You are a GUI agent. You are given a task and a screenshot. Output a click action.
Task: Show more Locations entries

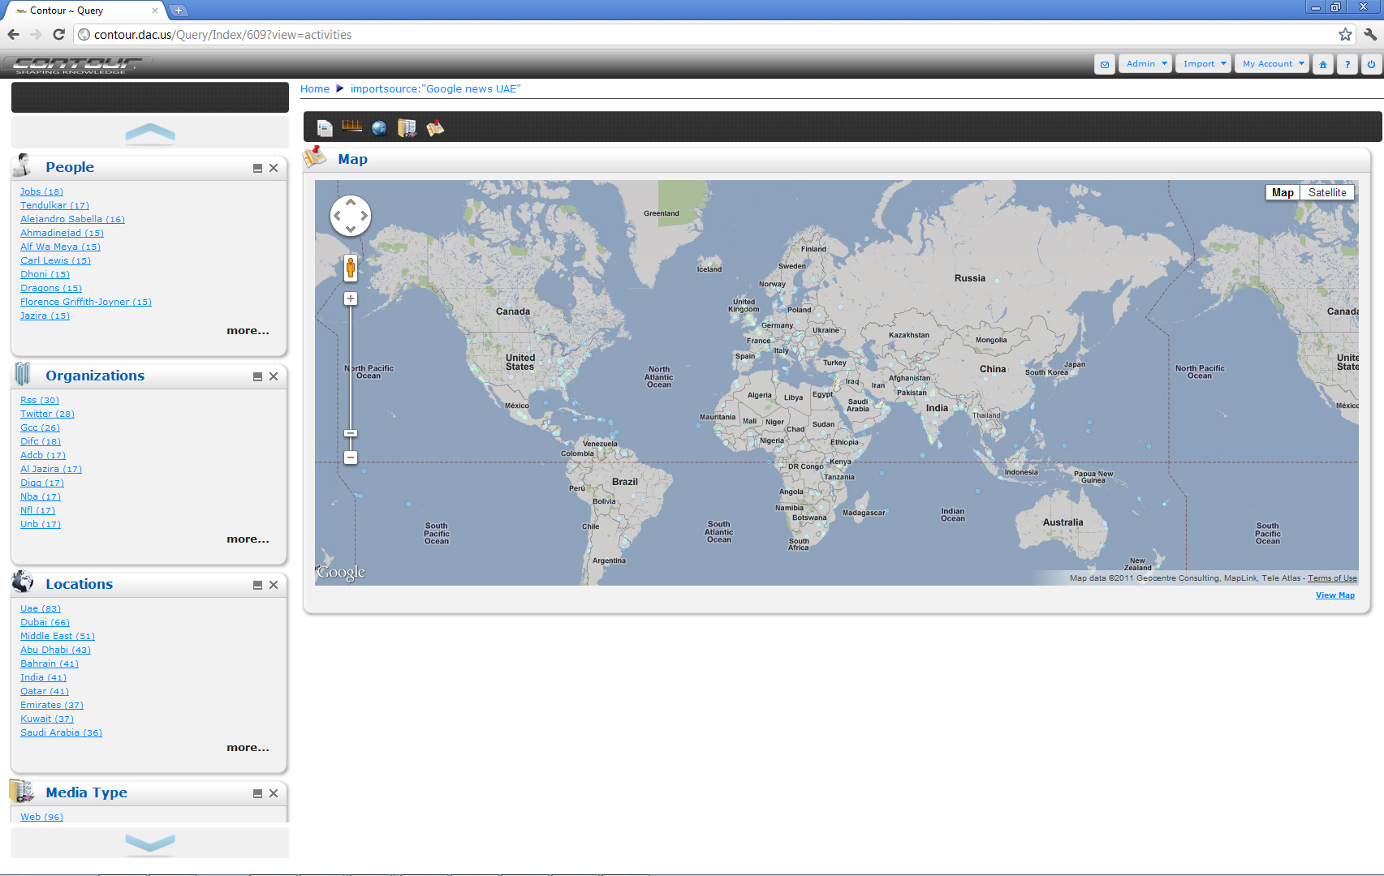tap(248, 748)
